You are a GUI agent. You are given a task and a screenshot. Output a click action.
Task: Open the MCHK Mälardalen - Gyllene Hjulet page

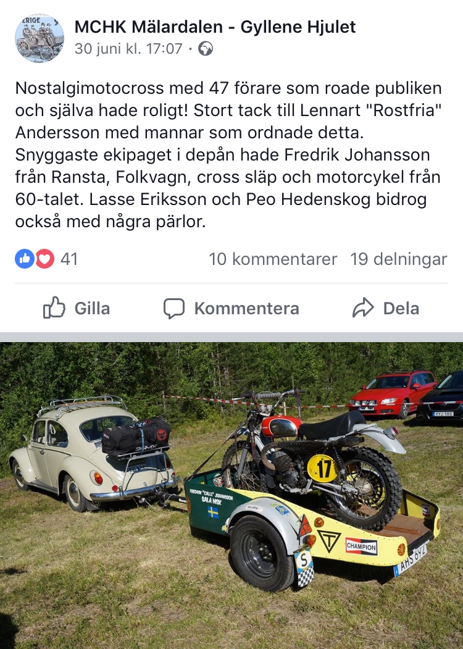coord(215,27)
